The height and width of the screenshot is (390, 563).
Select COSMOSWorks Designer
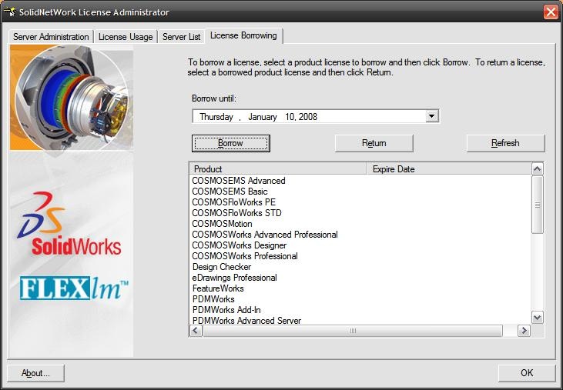tap(239, 245)
